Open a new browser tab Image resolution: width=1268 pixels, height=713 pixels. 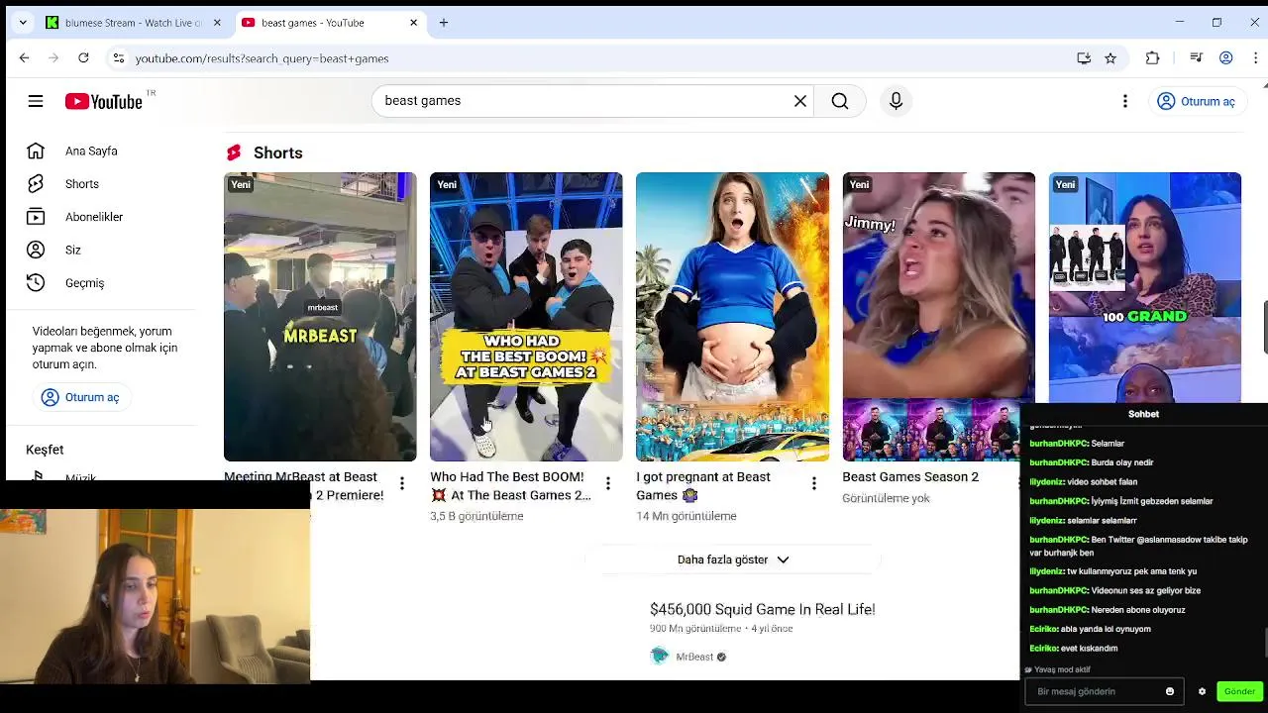click(444, 23)
